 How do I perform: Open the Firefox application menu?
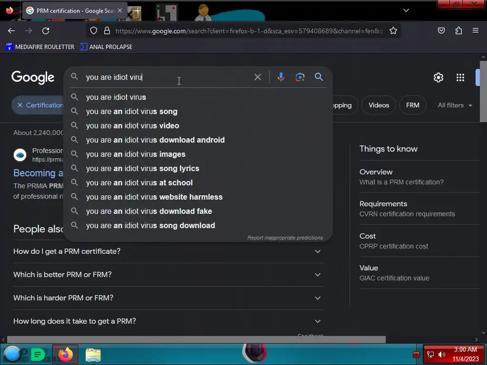click(476, 31)
